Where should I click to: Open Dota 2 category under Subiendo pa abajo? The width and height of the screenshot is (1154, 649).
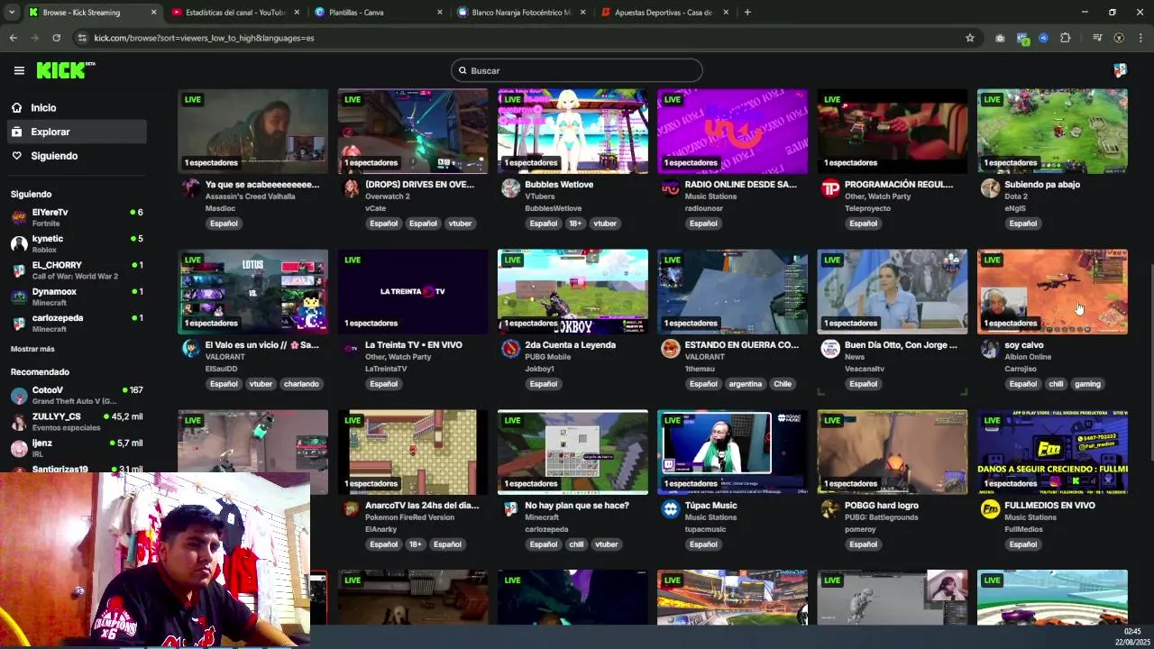(1015, 197)
